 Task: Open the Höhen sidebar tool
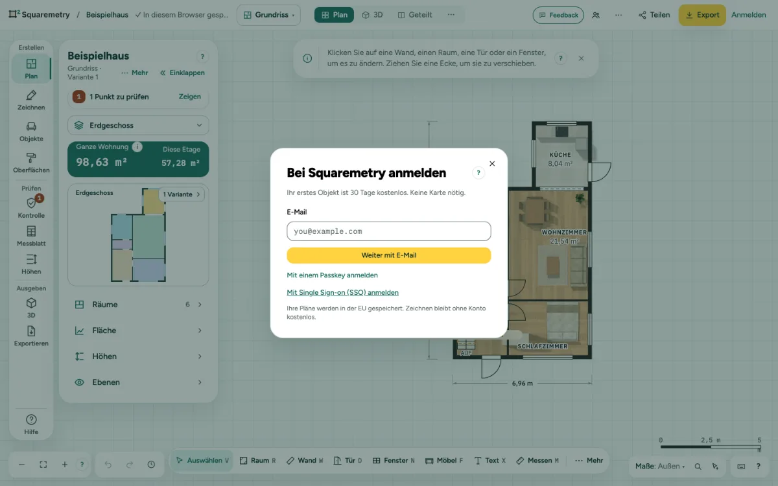(x=31, y=264)
